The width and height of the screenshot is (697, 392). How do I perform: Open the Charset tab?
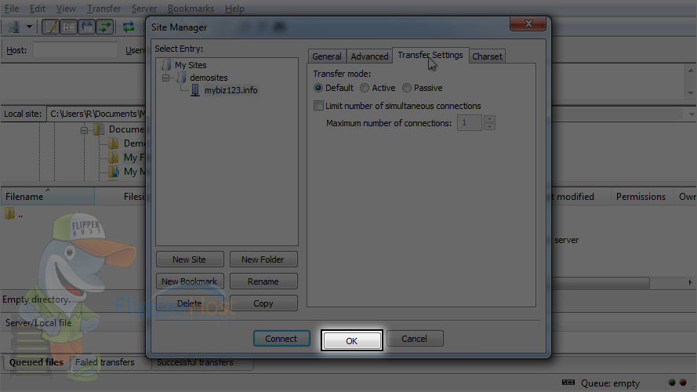(487, 56)
